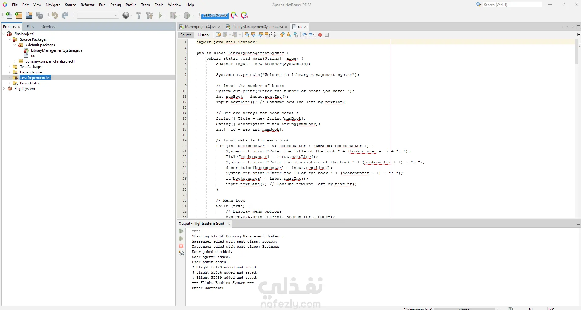Select the Source view button
The height and width of the screenshot is (310, 581).
point(186,35)
